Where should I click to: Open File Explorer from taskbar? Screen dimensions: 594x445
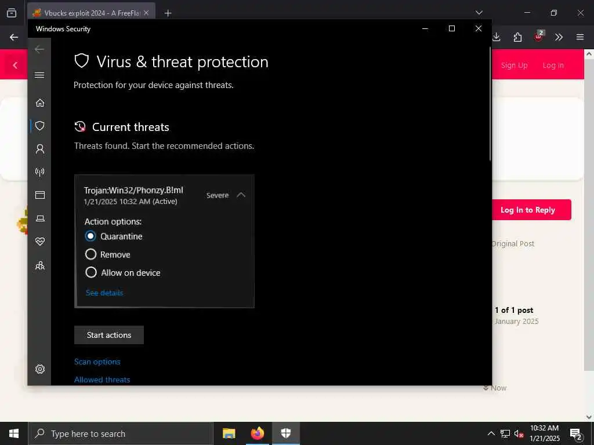click(x=229, y=433)
